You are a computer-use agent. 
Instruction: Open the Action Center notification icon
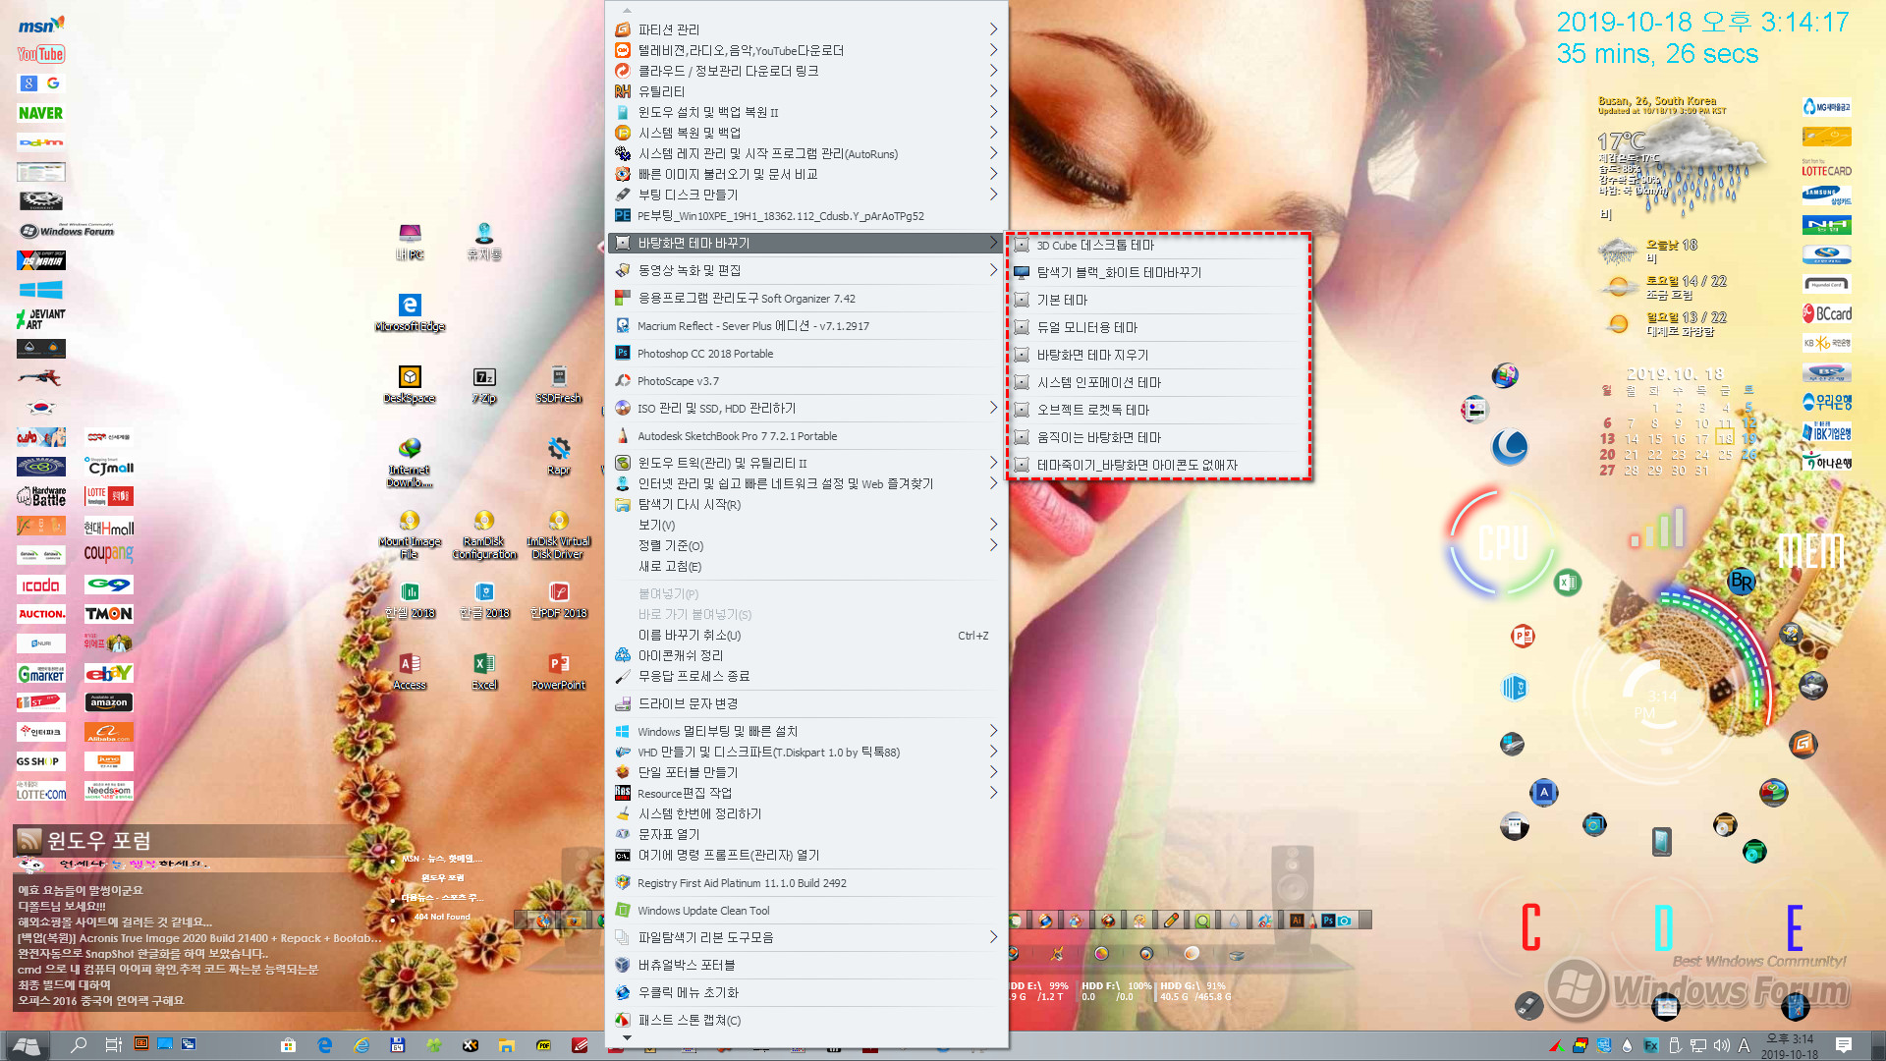[1844, 1045]
